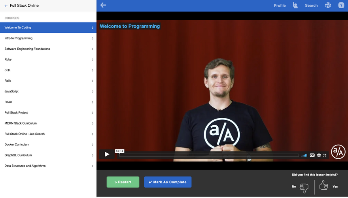Viewport: 348px width, 198px height.
Task: Enter fullscreen video mode
Action: (325, 155)
